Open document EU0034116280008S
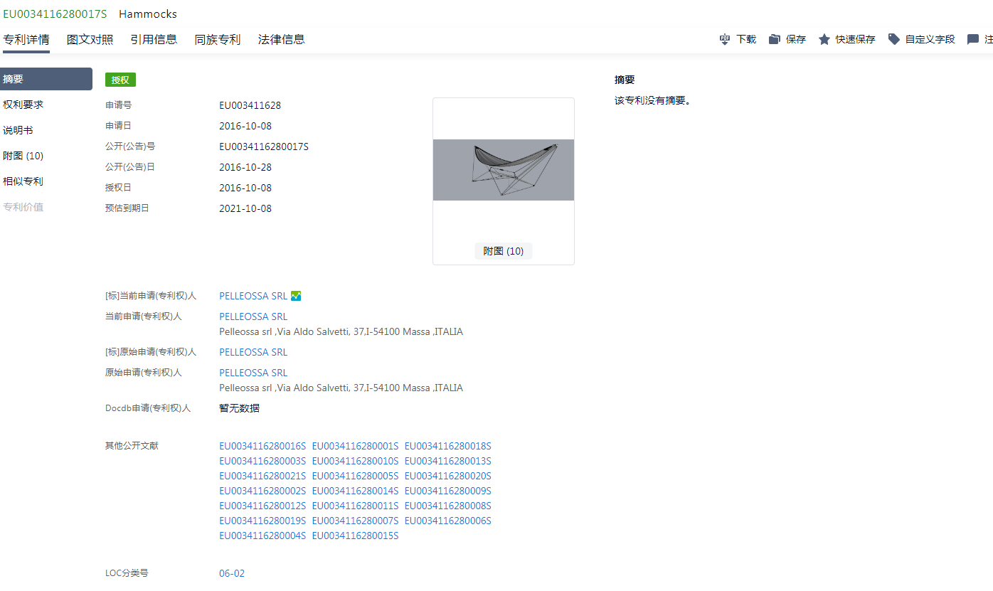Screen dimensions: 993x591 (448, 506)
